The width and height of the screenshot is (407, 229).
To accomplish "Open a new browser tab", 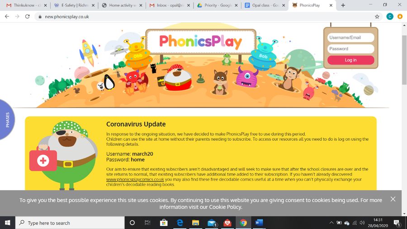I will pos(343,5).
